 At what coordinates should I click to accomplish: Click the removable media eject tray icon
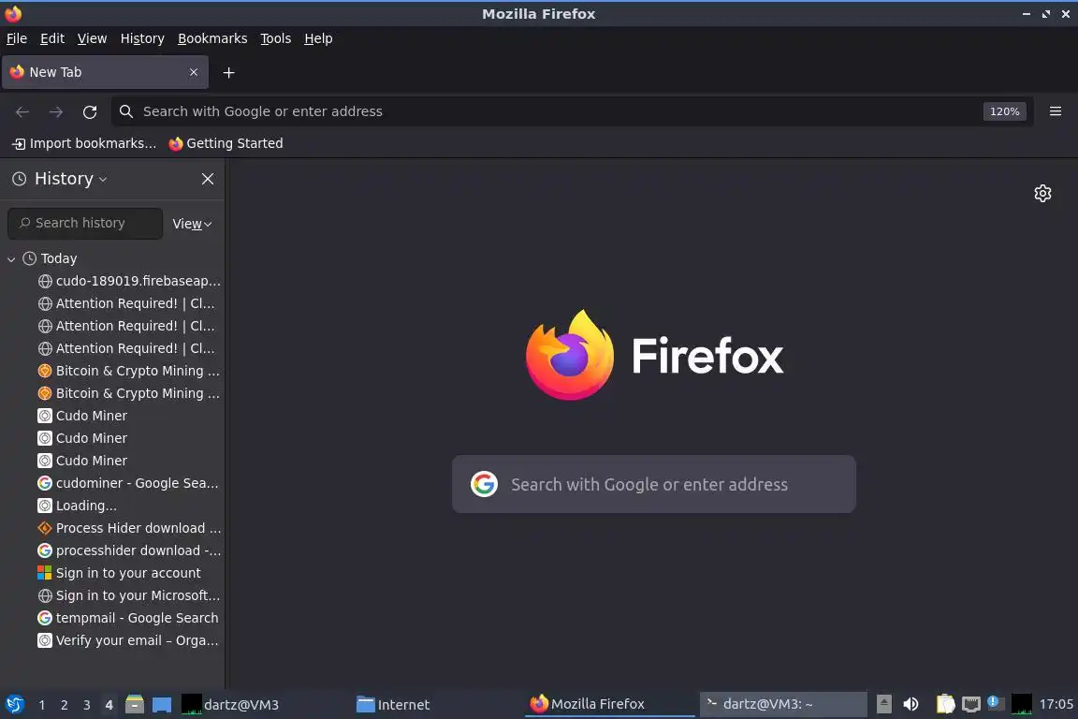[x=884, y=704]
